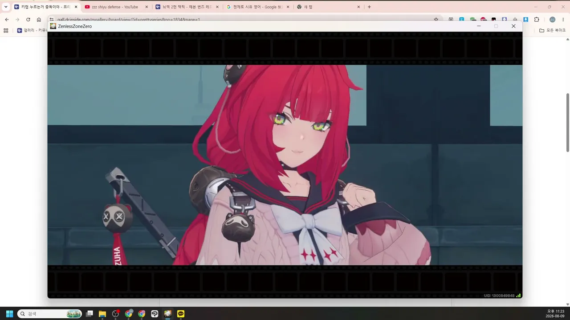Open the '모든 북마크' folder

(552, 30)
